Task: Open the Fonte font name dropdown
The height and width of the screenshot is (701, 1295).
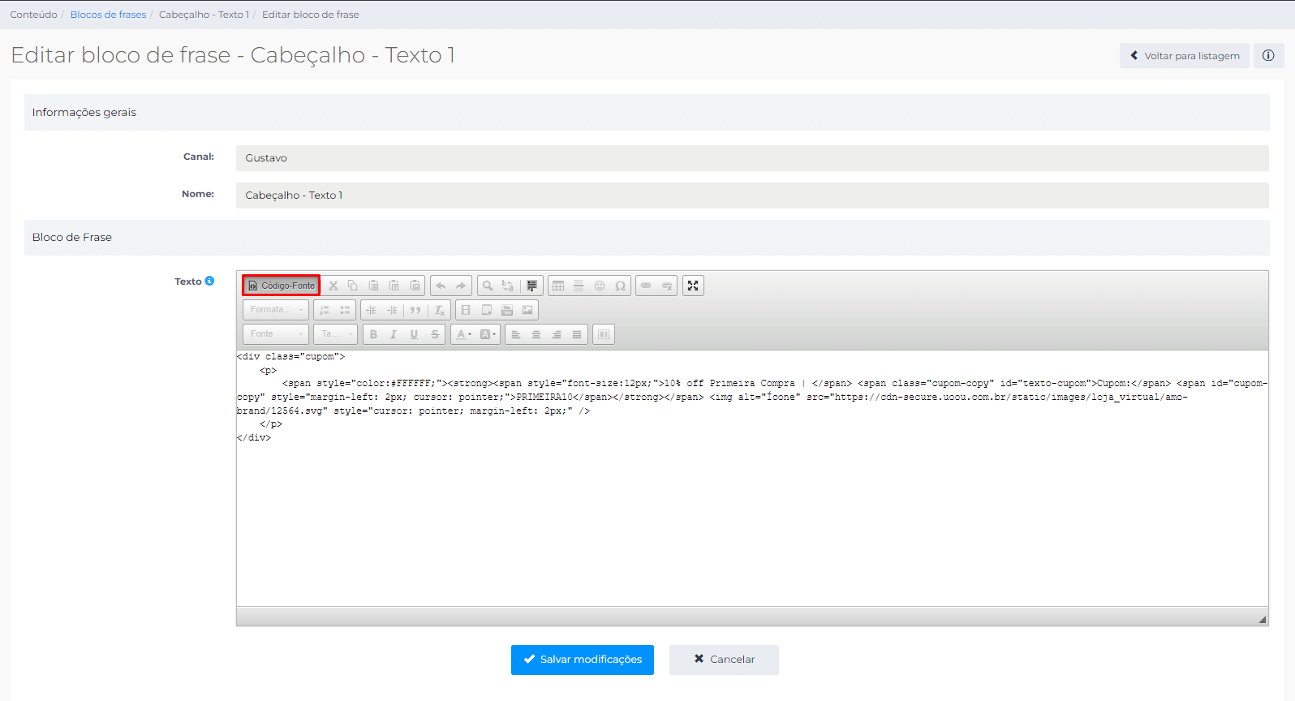Action: [x=276, y=334]
